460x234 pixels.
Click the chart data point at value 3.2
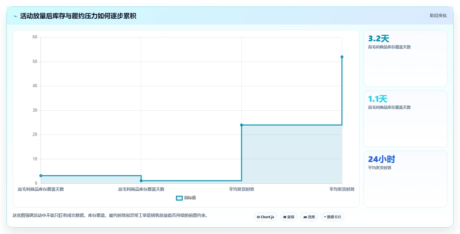(x=41, y=176)
